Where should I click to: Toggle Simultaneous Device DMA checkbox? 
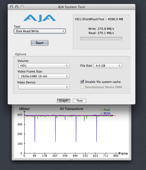pyautogui.click(x=82, y=87)
